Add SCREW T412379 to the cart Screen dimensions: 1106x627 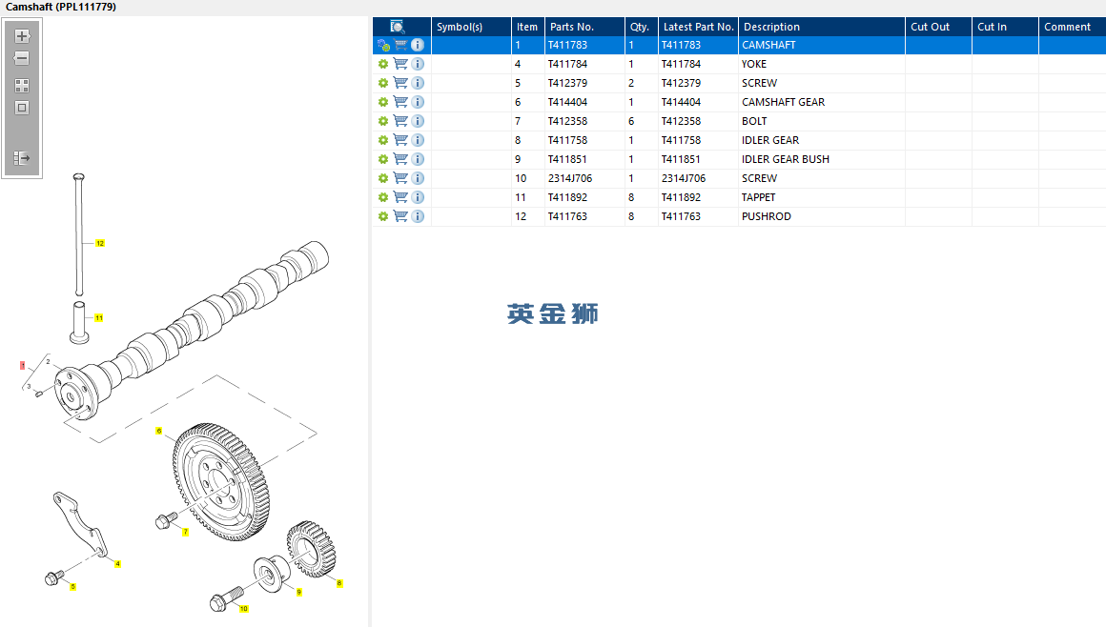(400, 83)
